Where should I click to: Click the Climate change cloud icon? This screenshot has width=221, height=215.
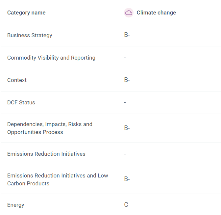pos(129,13)
